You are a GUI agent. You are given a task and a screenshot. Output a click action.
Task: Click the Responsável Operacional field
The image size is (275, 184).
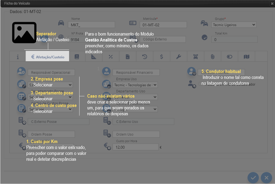51,72
